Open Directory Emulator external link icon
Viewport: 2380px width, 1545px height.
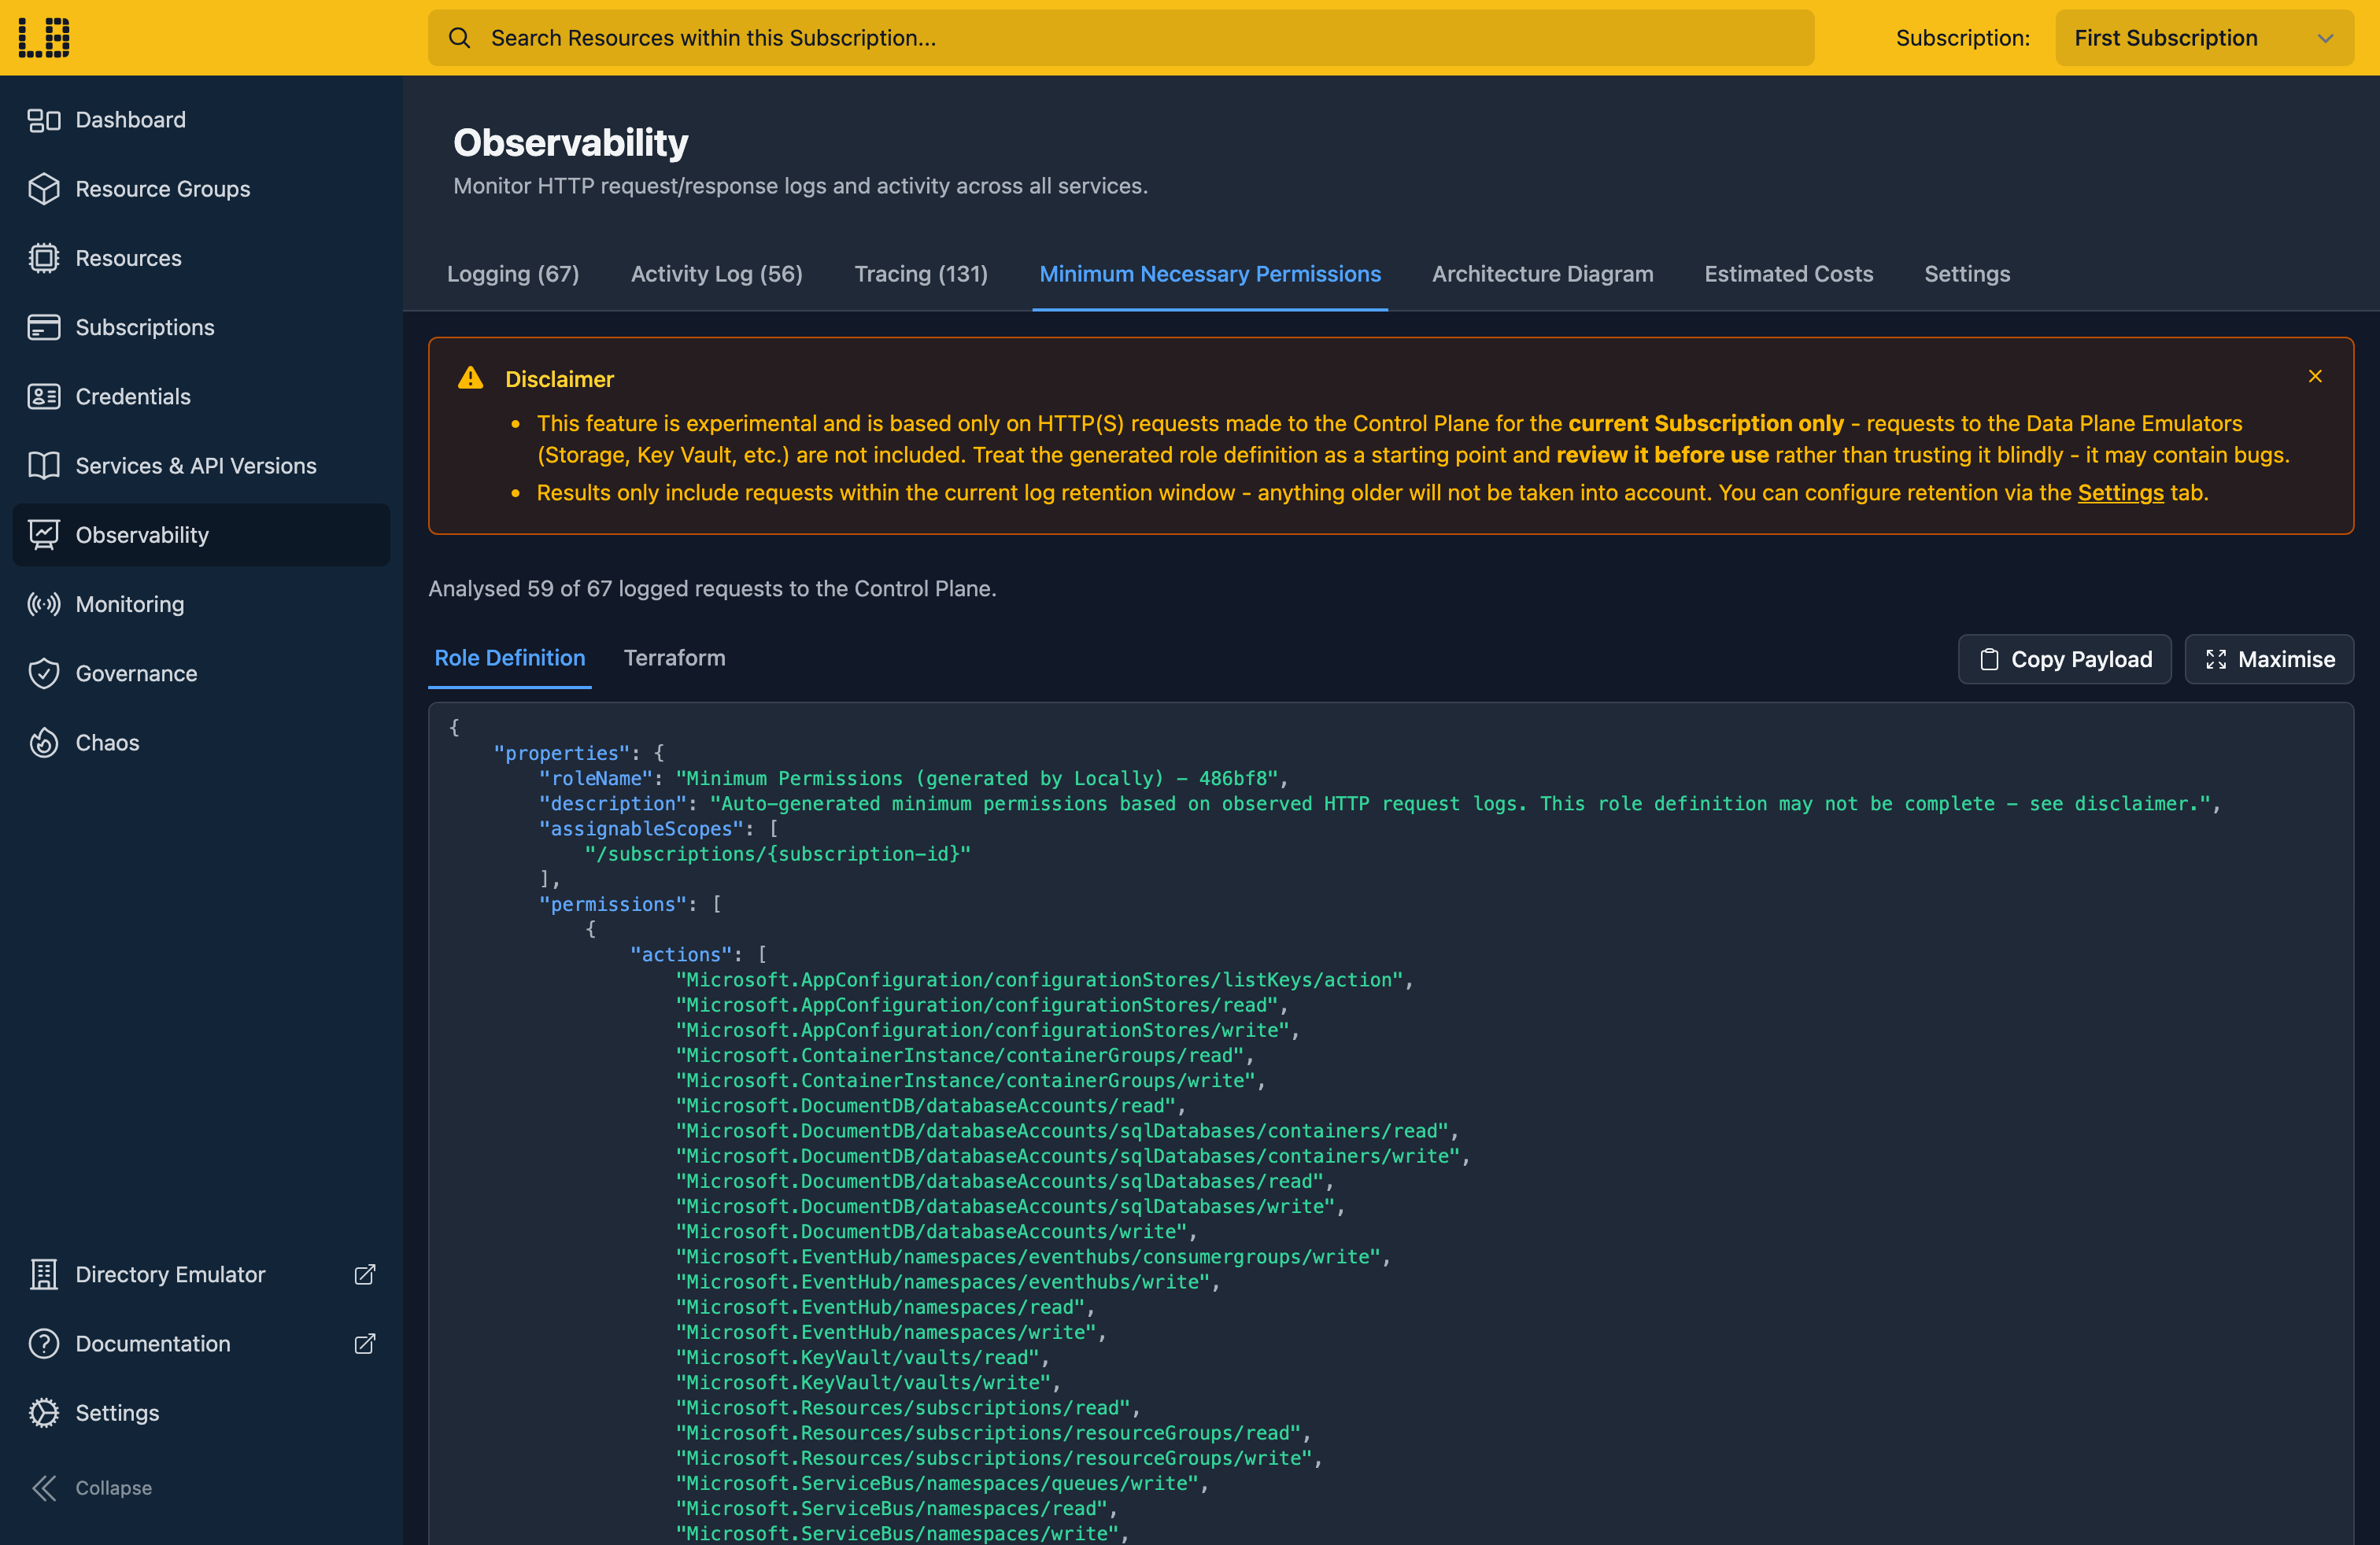tap(365, 1274)
